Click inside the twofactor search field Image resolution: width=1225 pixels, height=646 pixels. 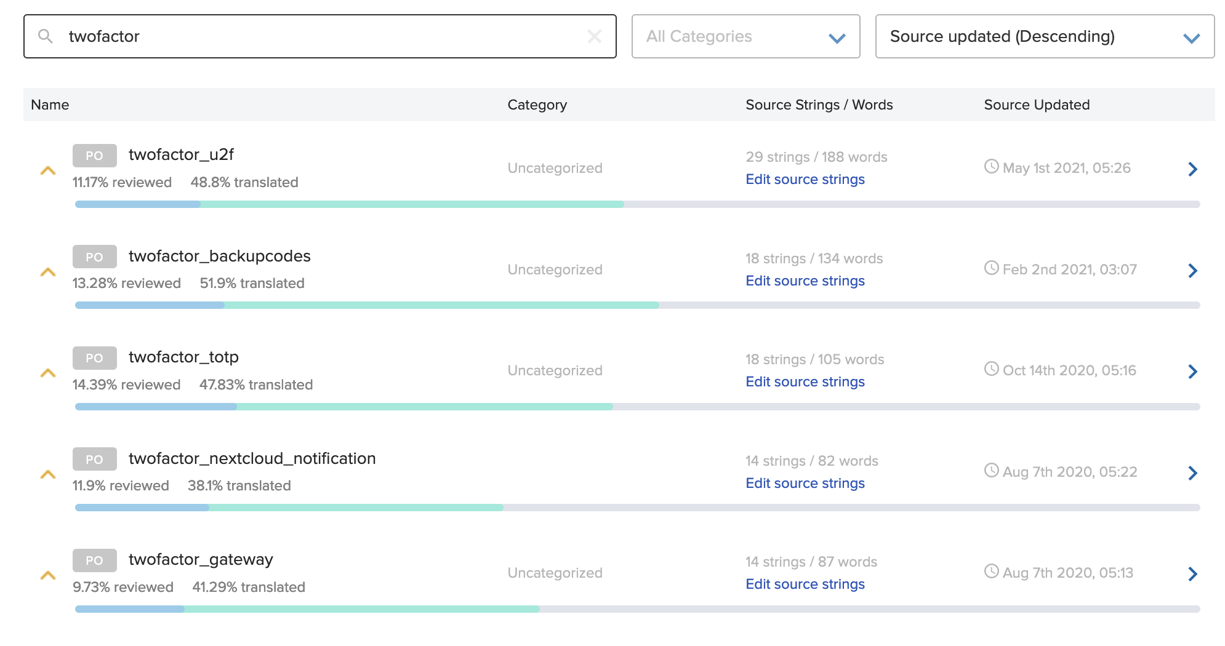point(246,36)
